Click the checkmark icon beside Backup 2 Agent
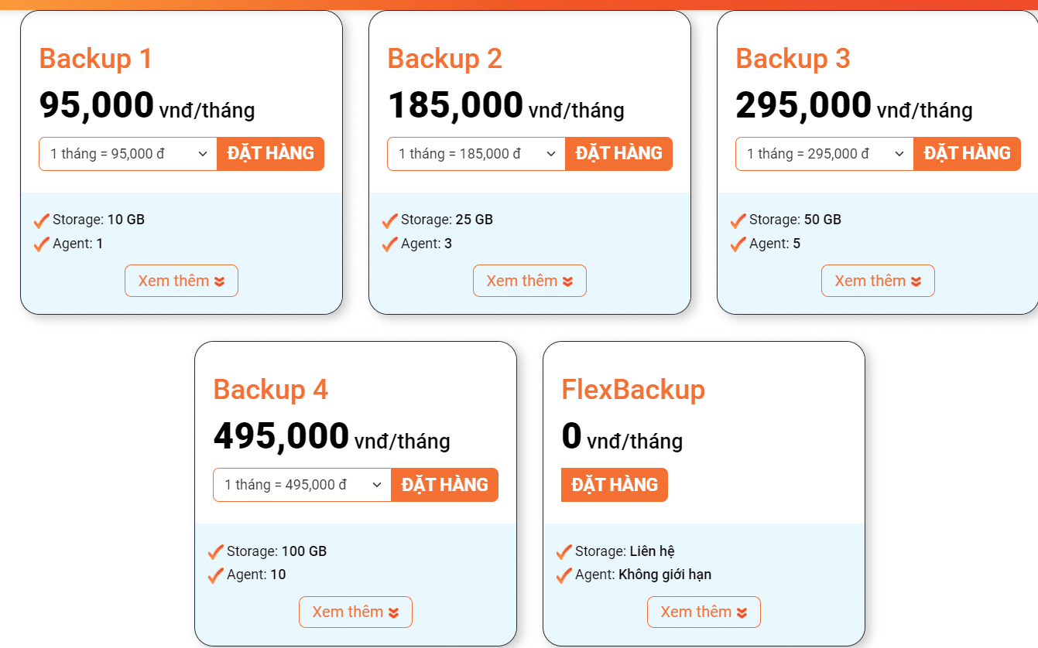 point(390,245)
